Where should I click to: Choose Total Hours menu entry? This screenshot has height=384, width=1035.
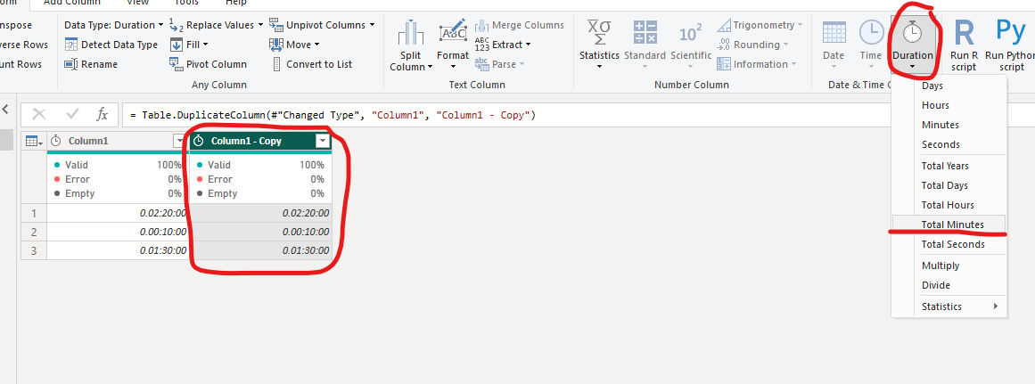click(949, 205)
